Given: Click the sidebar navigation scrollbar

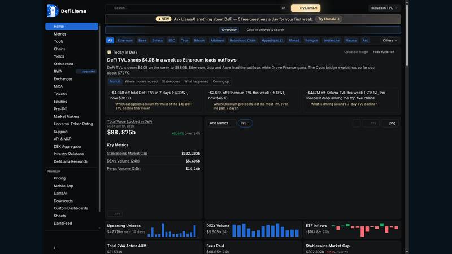Looking at the screenshot, I should (x=99, y=118).
